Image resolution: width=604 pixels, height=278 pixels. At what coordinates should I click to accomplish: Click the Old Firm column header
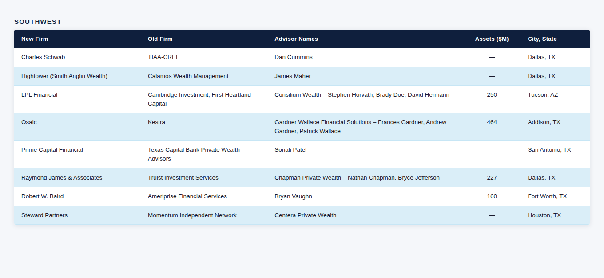pos(160,39)
